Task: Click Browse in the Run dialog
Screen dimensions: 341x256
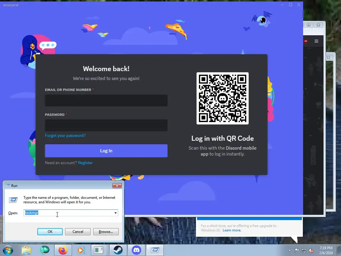Action: pyautogui.click(x=106, y=232)
